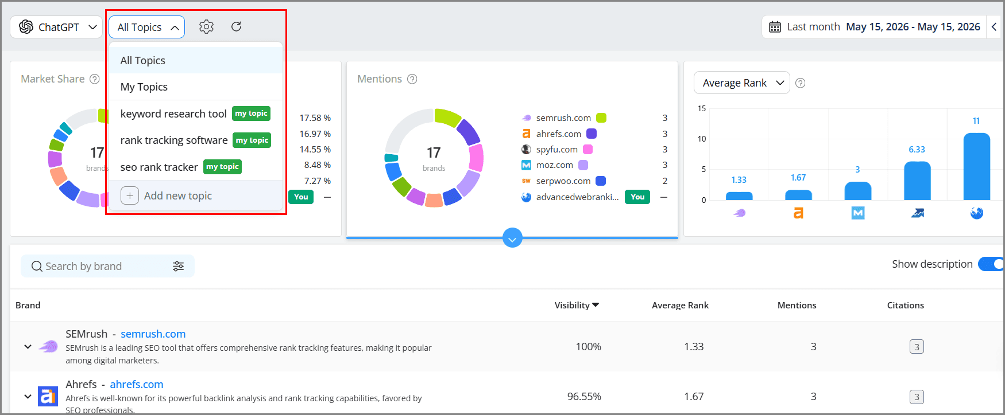1005x415 pixels.
Task: Click the You badge in Mentions legend
Action: (637, 197)
